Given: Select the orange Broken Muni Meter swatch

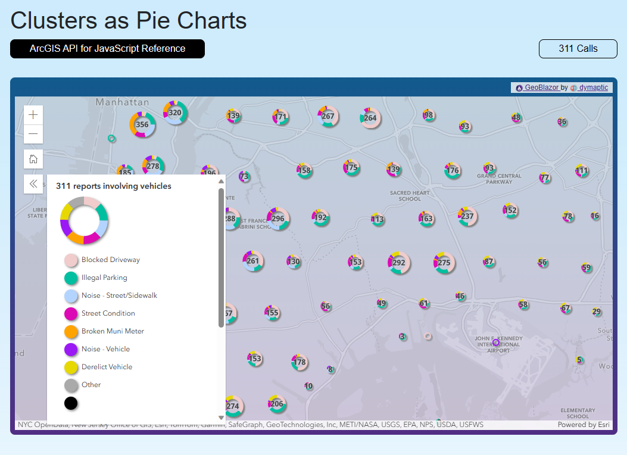Looking at the screenshot, I should 71,332.
